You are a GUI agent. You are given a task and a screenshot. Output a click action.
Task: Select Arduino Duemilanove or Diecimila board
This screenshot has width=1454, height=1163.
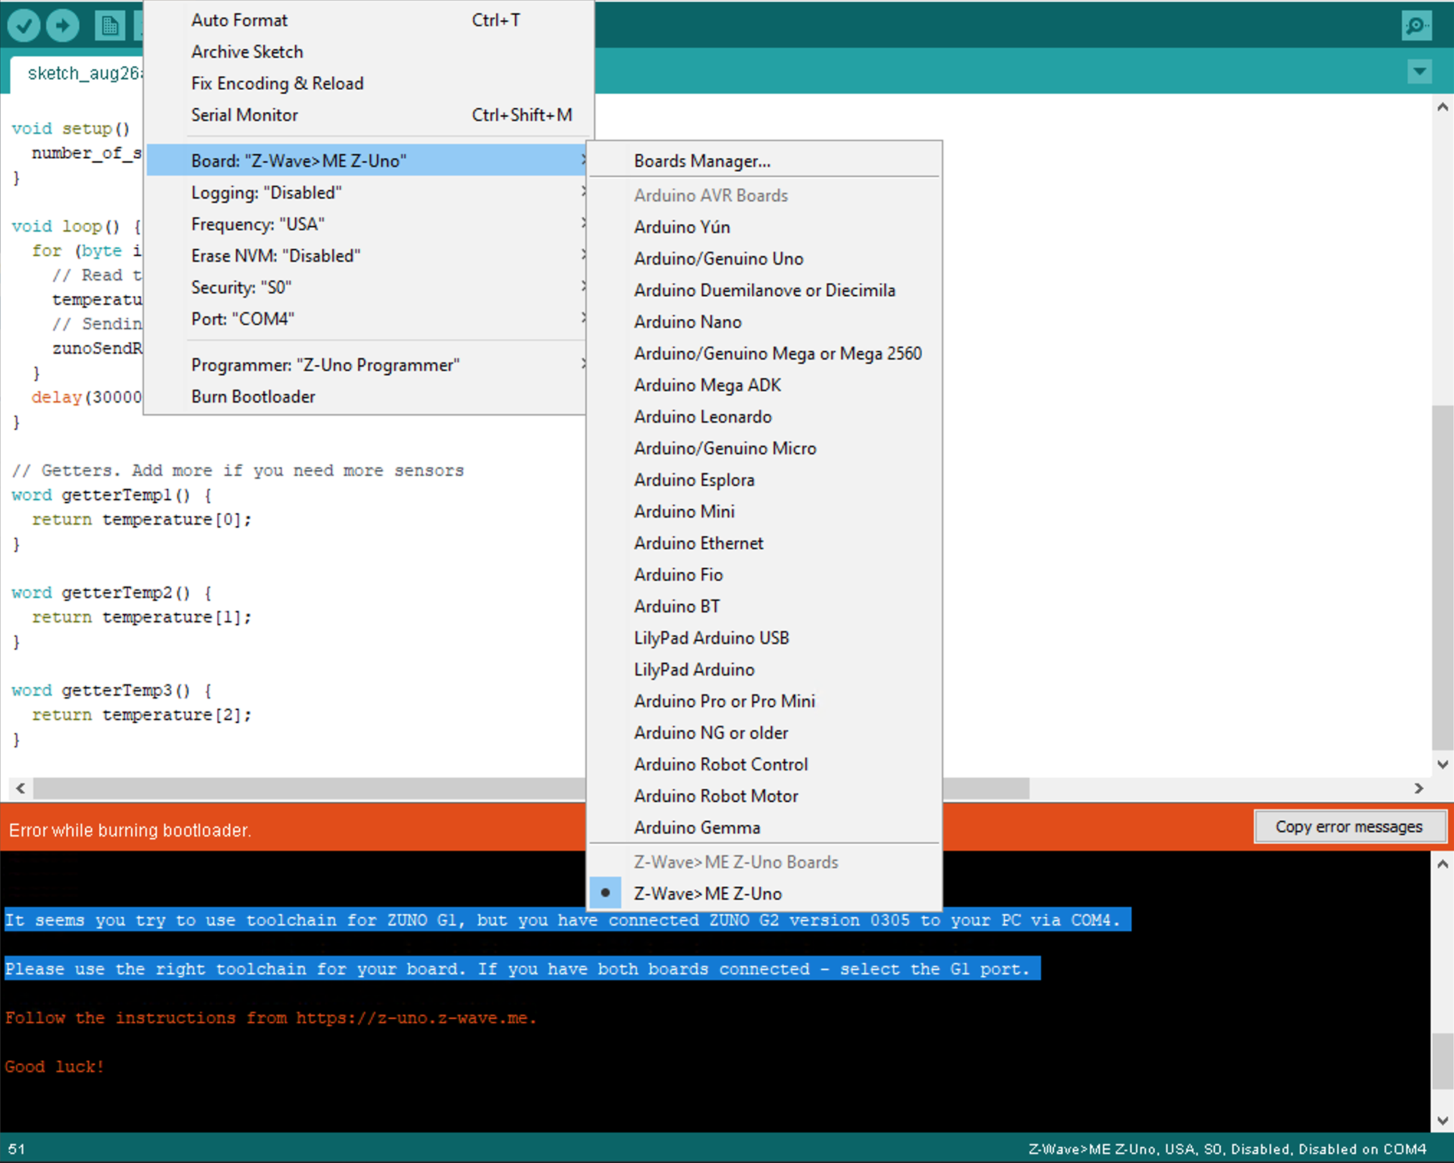coord(764,290)
